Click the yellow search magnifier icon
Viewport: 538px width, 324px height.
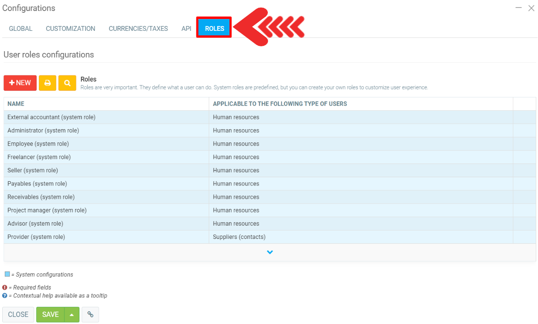[67, 83]
